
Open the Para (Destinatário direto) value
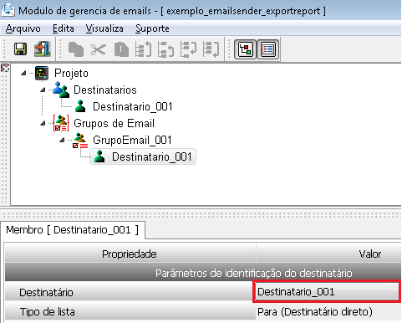point(328,311)
